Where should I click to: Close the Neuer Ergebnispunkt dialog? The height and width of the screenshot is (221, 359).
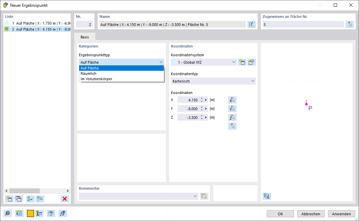pyautogui.click(x=351, y=5)
